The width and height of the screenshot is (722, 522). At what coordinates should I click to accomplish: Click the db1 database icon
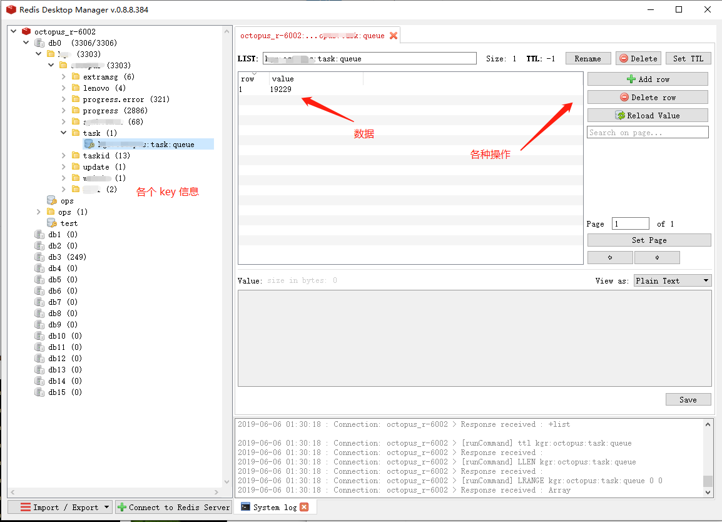(39, 234)
